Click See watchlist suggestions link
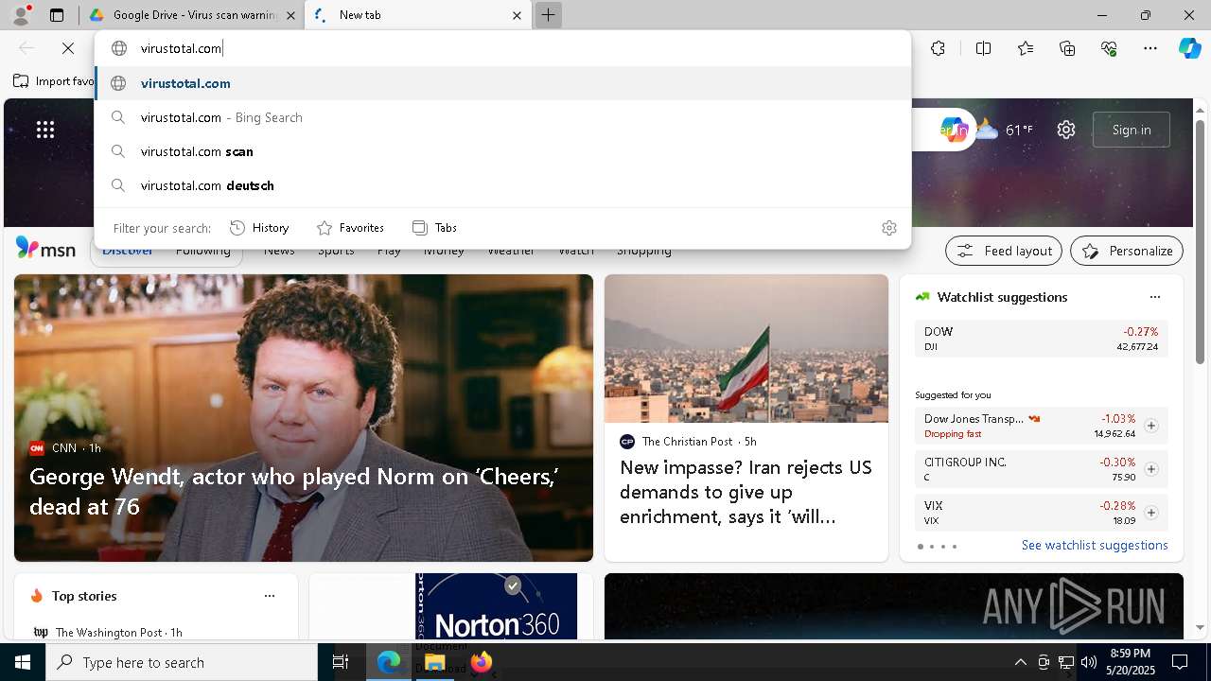The height and width of the screenshot is (681, 1211). tap(1095, 545)
